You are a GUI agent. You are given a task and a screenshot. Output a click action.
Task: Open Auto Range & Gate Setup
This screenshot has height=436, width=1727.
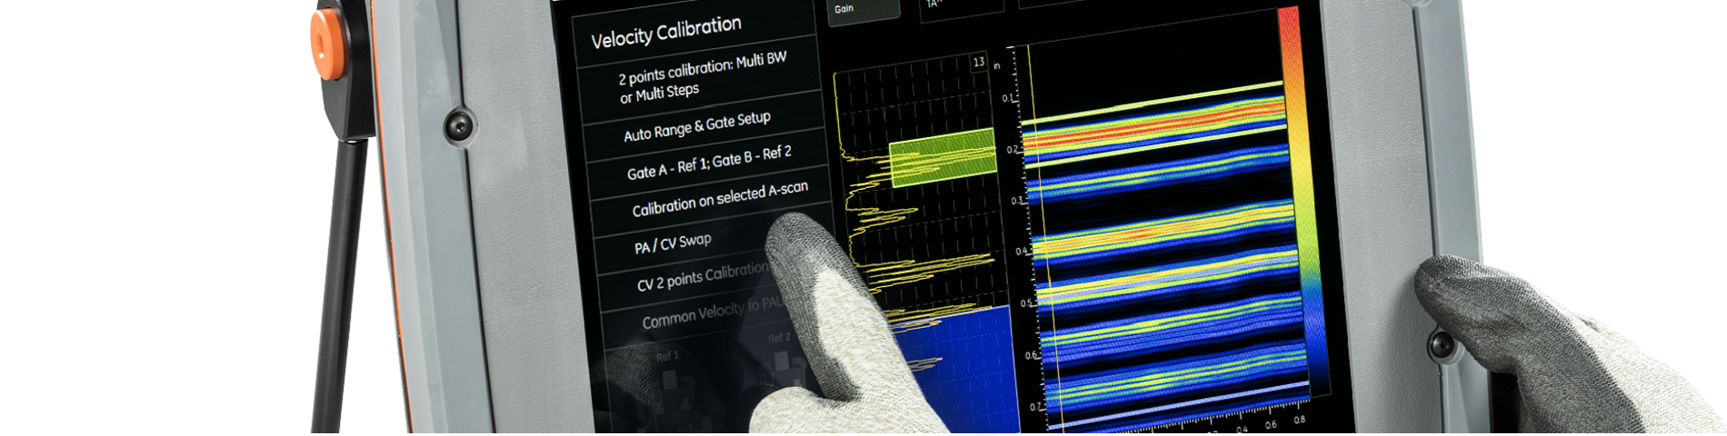tap(696, 126)
